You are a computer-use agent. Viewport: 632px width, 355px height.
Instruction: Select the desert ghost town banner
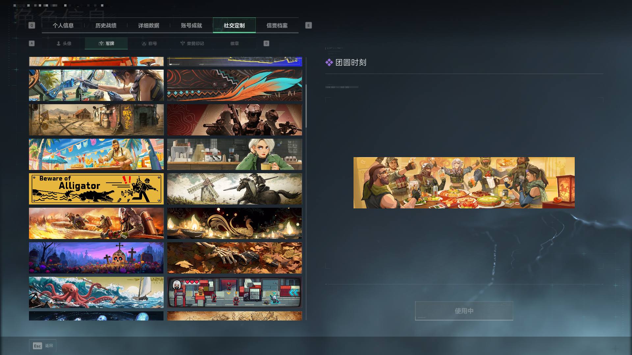(96, 120)
